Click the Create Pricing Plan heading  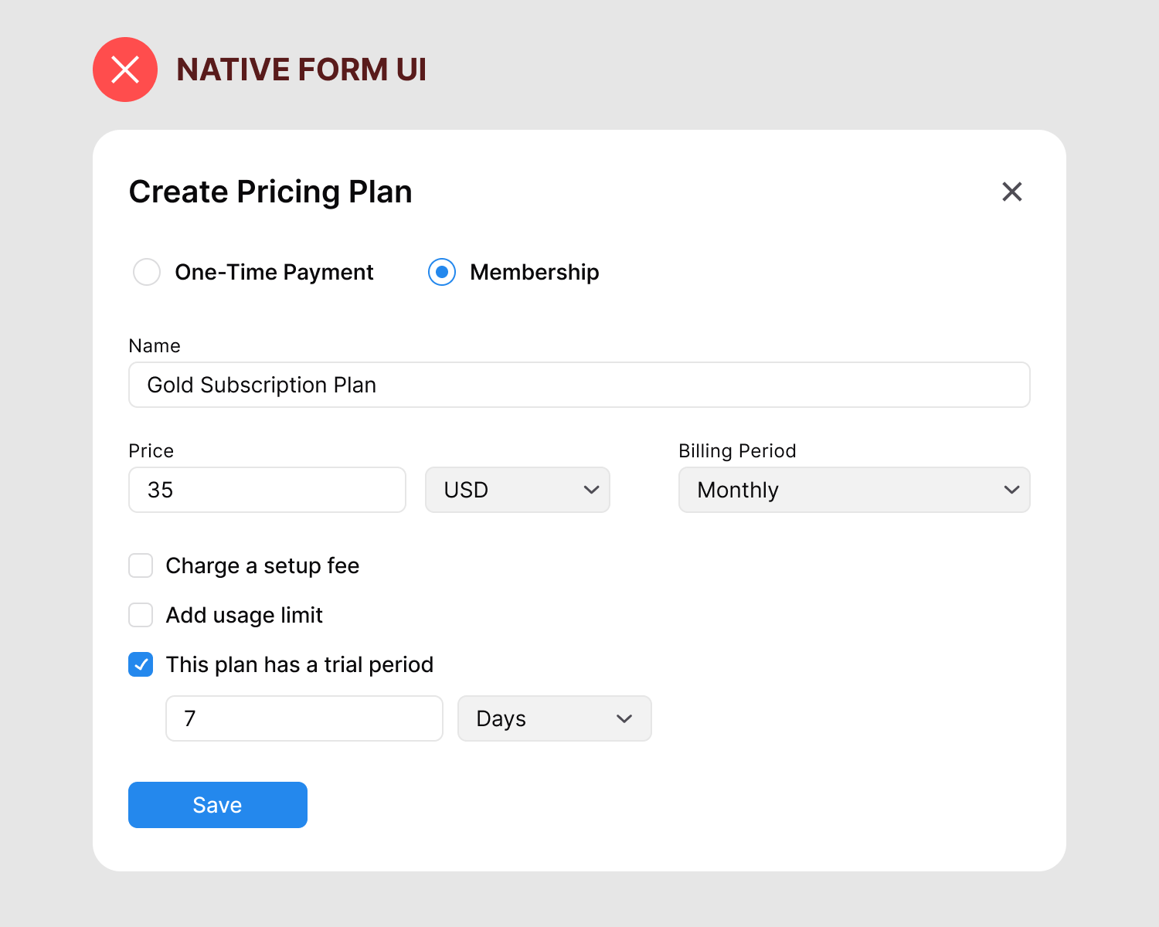270,192
